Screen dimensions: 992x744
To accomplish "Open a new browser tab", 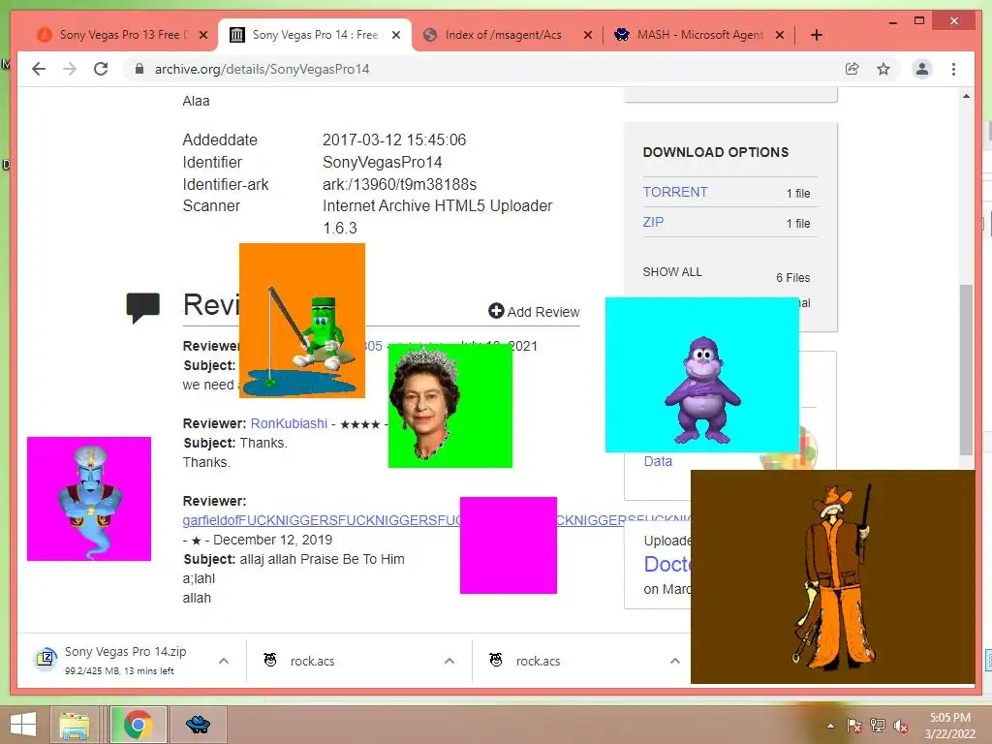I will [816, 35].
